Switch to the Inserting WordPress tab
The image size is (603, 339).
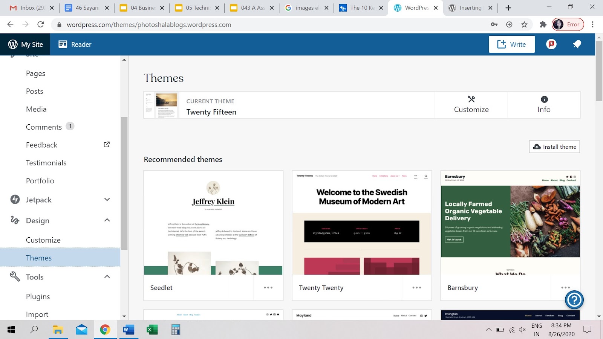[471, 8]
